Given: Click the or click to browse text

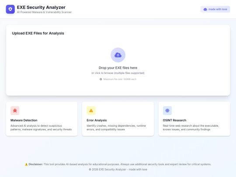Looking at the screenshot, I should tap(118, 73).
